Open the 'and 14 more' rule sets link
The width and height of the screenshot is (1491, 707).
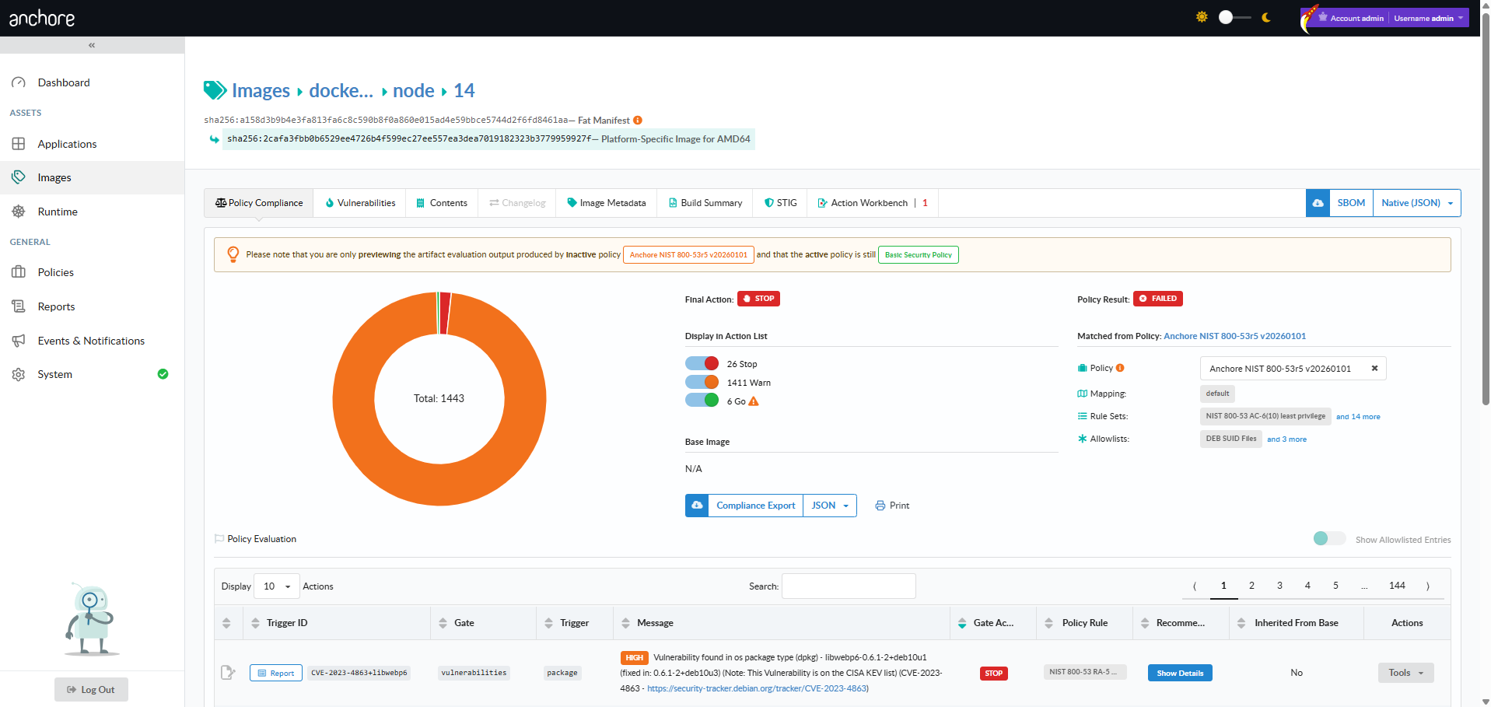click(1358, 417)
